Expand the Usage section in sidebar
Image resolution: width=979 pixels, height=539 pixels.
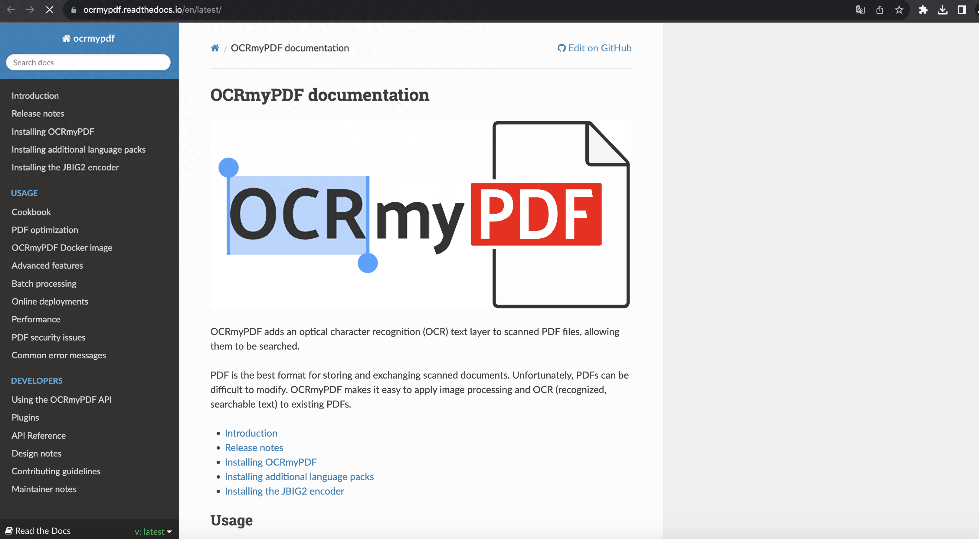(25, 192)
